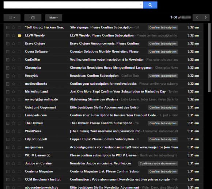This screenshot has height=189, width=212.
Task: Refresh the inbox with the reload icon
Action: coord(33,18)
